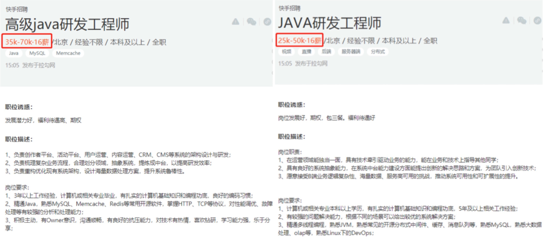This screenshot has width=546, height=243.
Task: Open the 高级java研发工程师 job title
Action: [x=68, y=24]
